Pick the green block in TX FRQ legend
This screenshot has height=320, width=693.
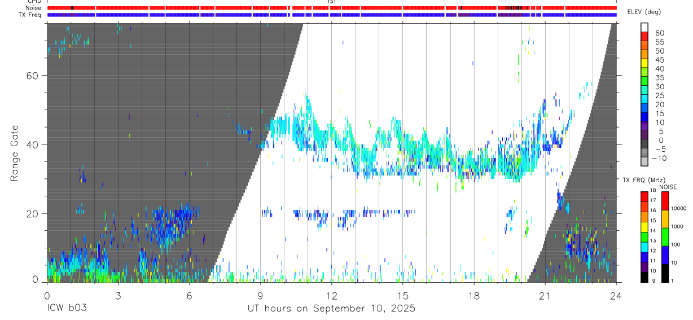644,236
